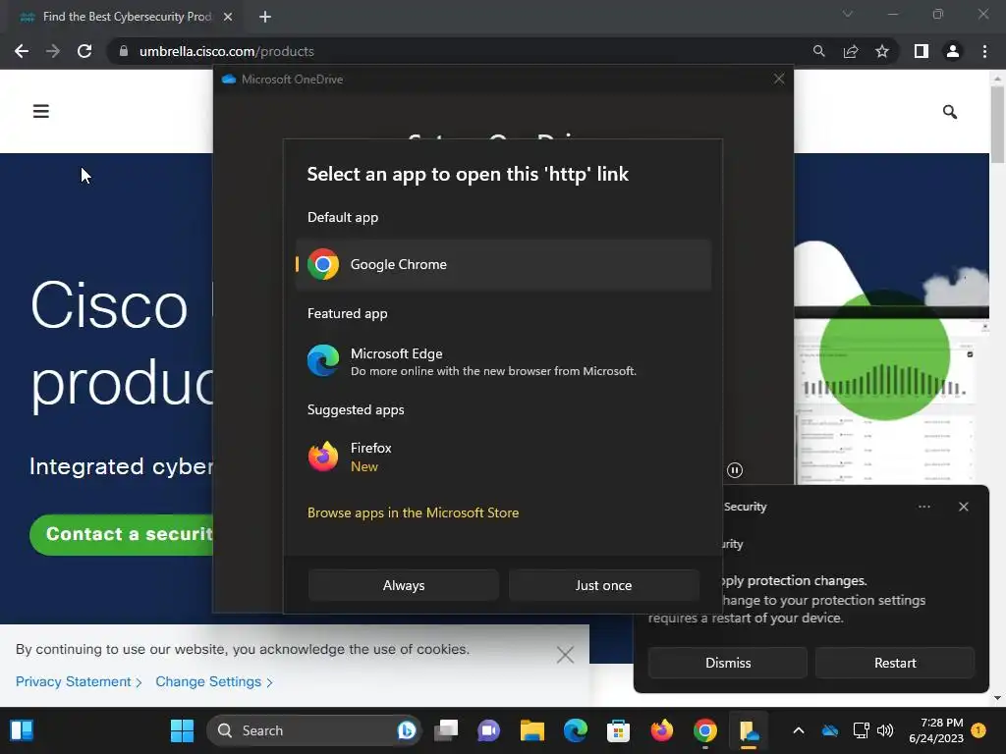
Task: Reload the Chrome page
Action: [x=84, y=51]
